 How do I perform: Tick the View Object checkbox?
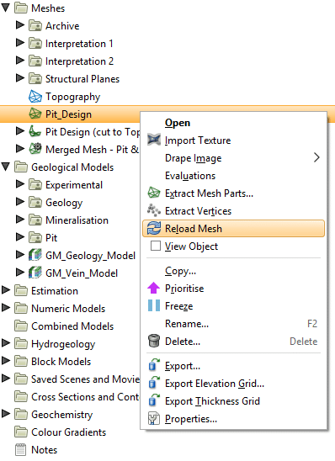click(x=156, y=246)
